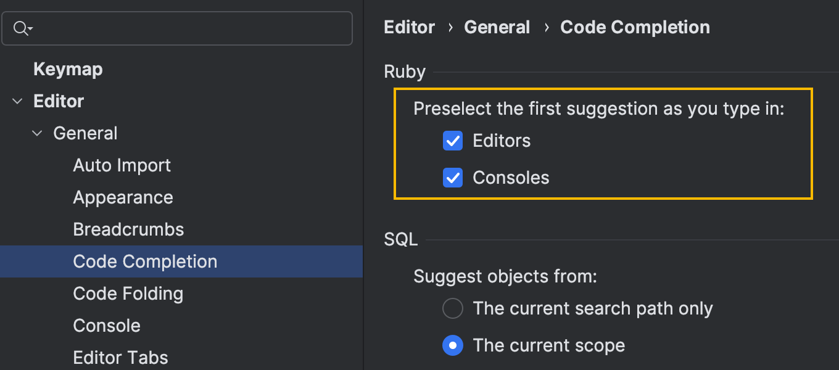
Task: Open the Auto Import settings page
Action: 122,165
